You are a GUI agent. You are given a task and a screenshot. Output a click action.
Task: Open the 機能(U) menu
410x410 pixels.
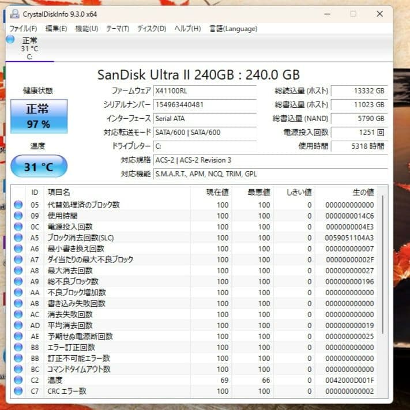click(x=86, y=28)
